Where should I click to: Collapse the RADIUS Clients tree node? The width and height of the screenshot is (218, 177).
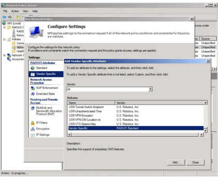(x=4, y=27)
